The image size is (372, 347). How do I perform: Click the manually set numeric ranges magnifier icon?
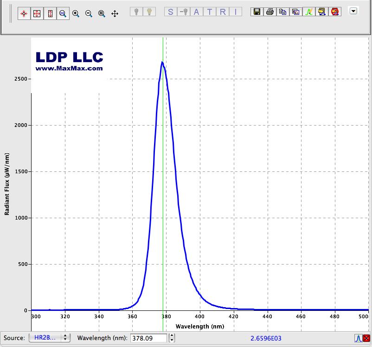tap(63, 13)
